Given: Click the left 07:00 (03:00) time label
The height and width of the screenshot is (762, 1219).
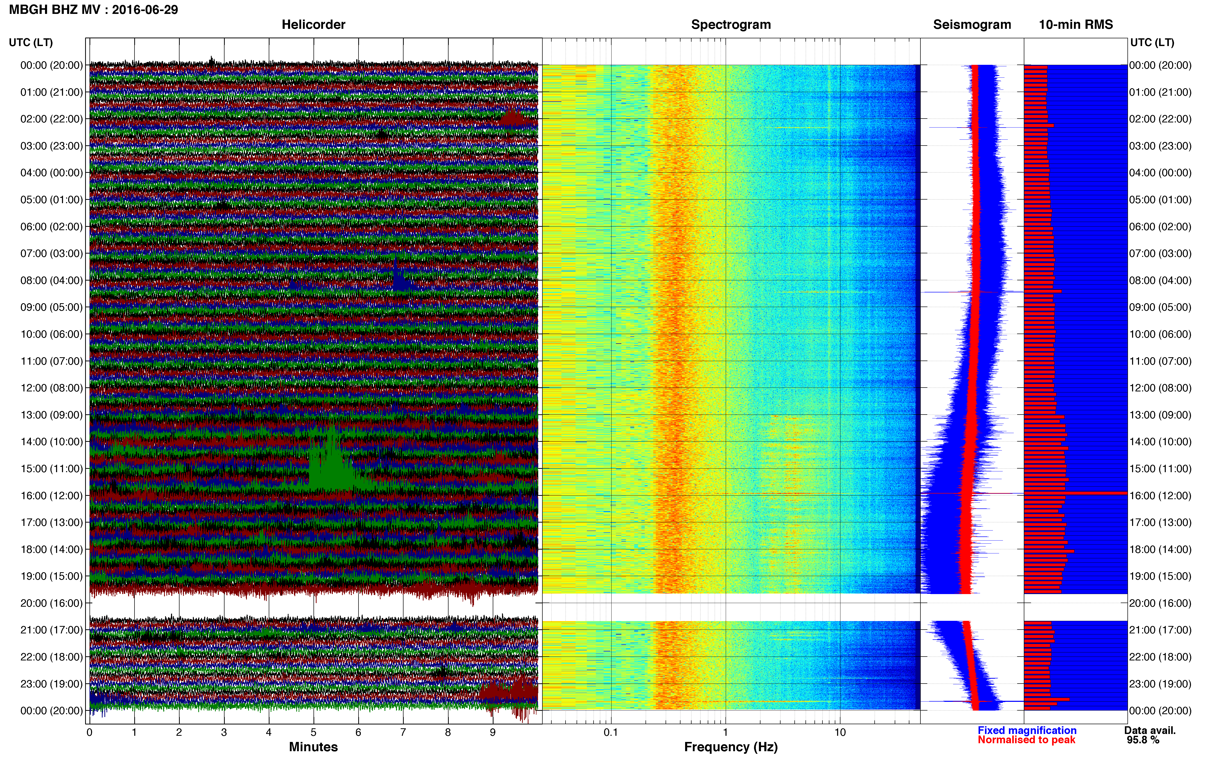Looking at the screenshot, I should coord(51,254).
